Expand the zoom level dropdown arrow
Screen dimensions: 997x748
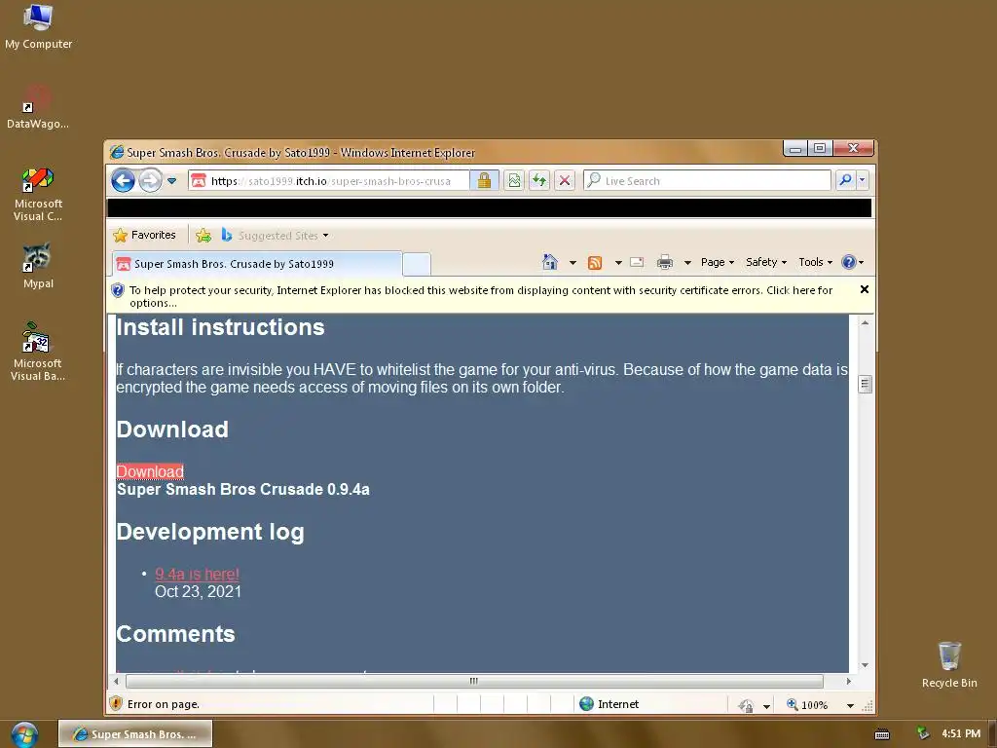coord(850,705)
